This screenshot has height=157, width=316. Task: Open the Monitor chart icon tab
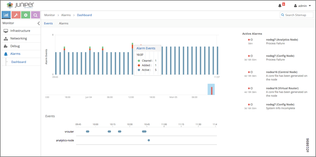point(6,15)
